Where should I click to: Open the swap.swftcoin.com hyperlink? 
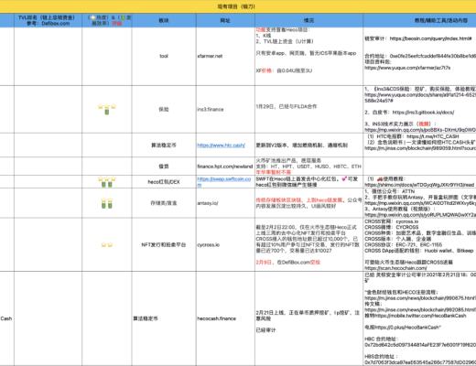(224, 182)
